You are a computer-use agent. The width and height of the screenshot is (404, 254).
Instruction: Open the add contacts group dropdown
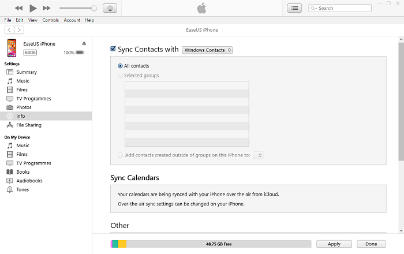point(258,155)
